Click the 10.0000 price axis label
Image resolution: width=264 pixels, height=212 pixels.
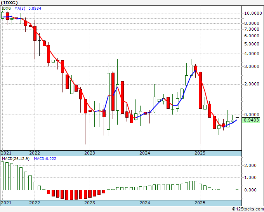click(x=253, y=14)
